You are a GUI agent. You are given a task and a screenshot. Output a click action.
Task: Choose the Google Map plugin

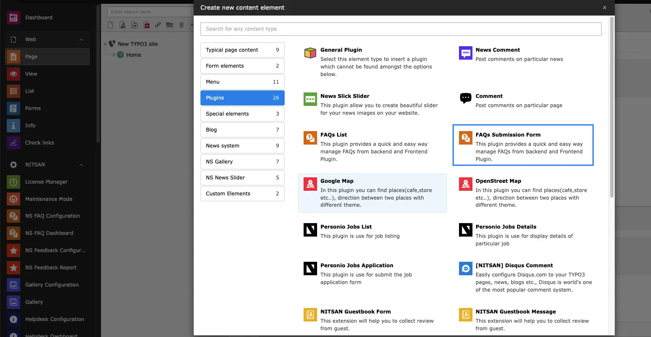pos(372,193)
